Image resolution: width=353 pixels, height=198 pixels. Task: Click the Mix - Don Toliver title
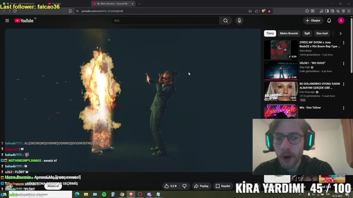tap(310, 108)
